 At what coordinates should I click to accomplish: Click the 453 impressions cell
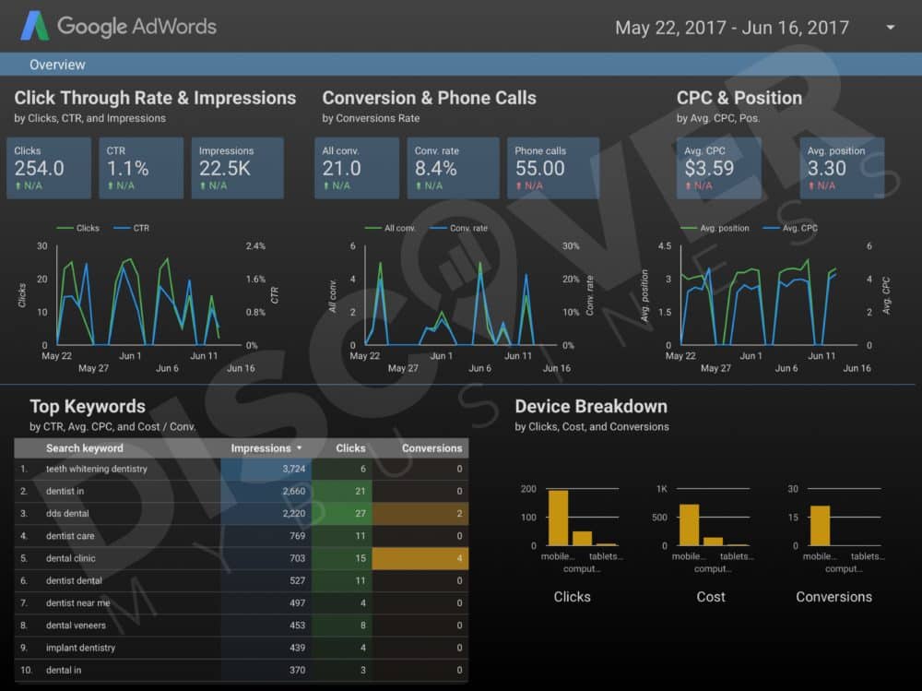[266, 625]
